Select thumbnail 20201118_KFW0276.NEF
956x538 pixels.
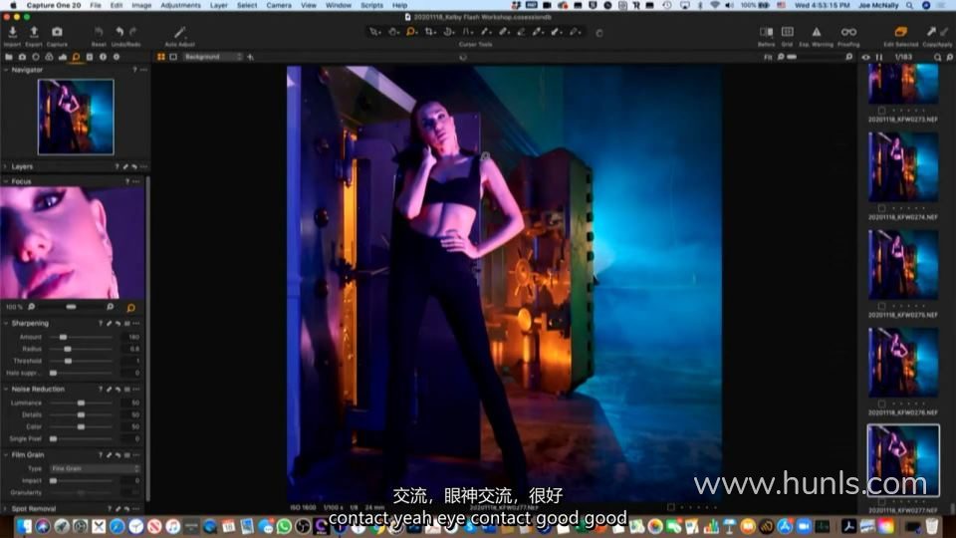coord(903,363)
